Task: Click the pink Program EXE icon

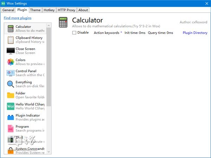Action: (11, 129)
